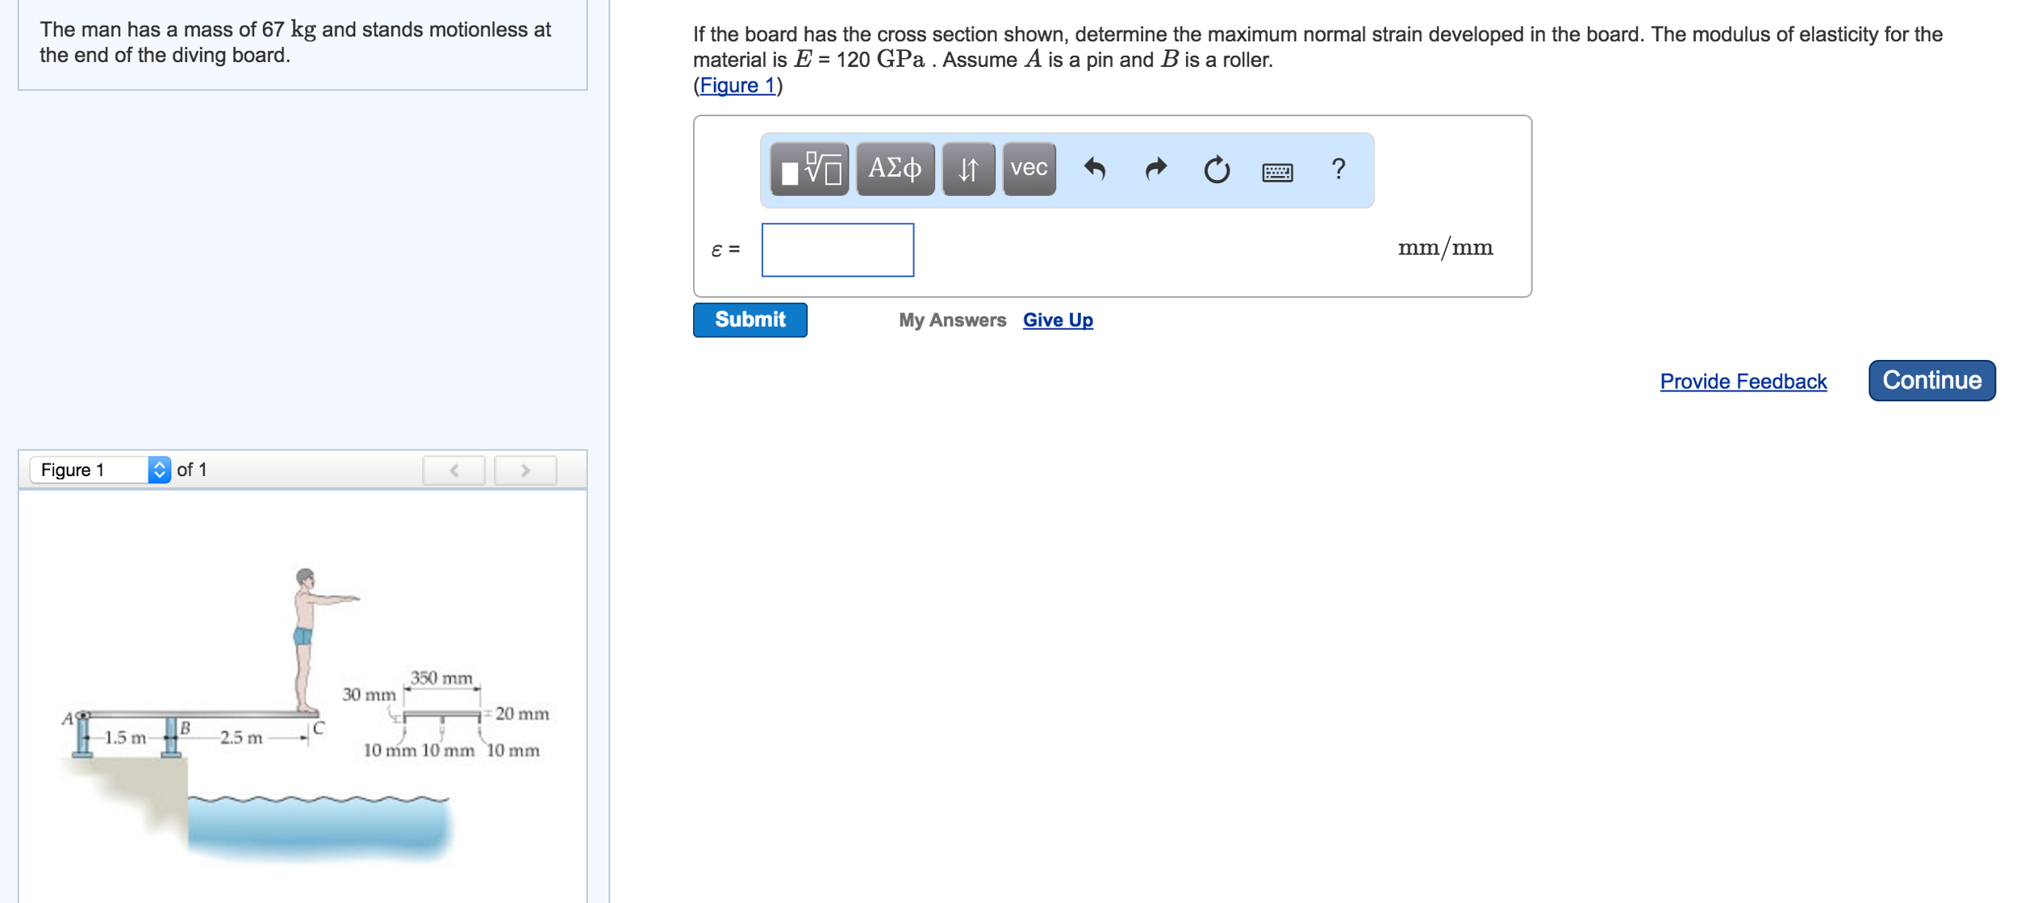Reset the answer with the circular arrow
This screenshot has width=2017, height=903.
tap(1216, 170)
